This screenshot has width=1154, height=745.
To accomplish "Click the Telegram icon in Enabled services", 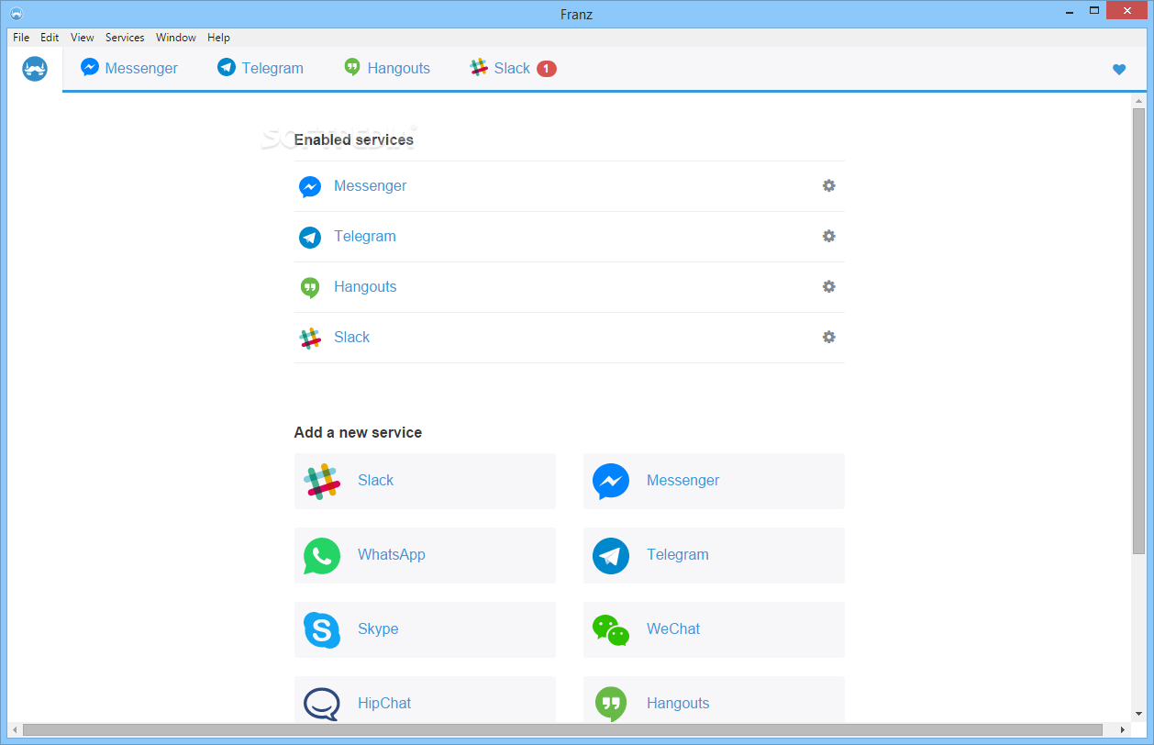I will tap(310, 238).
